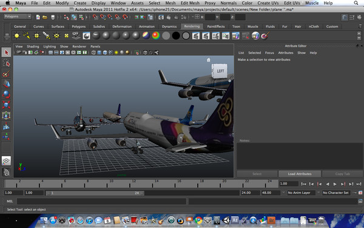The image size is (364, 228).
Task: Enable select by hierarchy mode
Action: point(66,17)
